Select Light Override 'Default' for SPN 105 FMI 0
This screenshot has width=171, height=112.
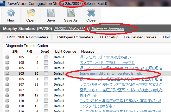(59, 57)
